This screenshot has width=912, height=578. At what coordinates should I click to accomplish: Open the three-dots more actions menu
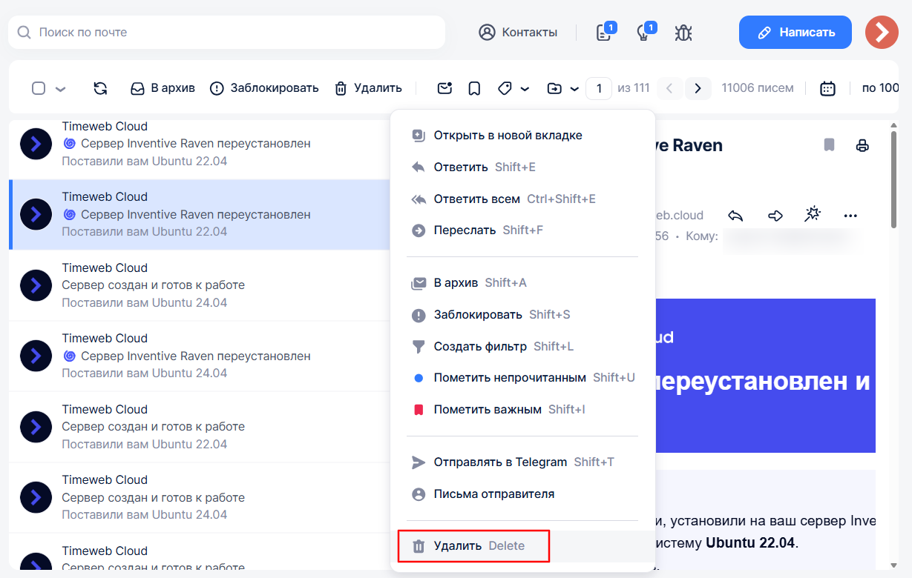(x=850, y=216)
